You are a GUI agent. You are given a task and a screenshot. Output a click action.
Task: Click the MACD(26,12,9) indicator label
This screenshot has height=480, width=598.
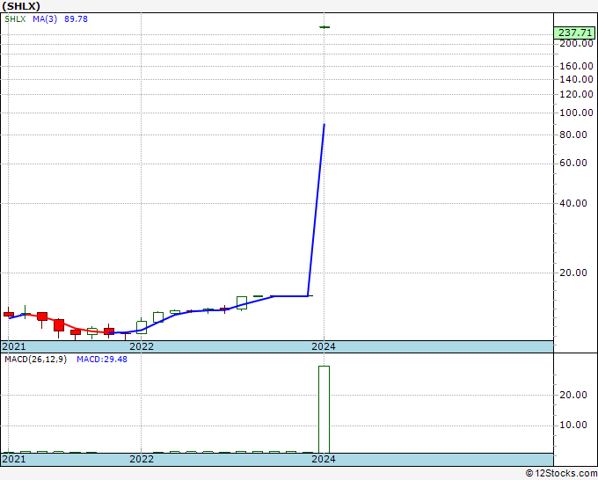coord(36,360)
